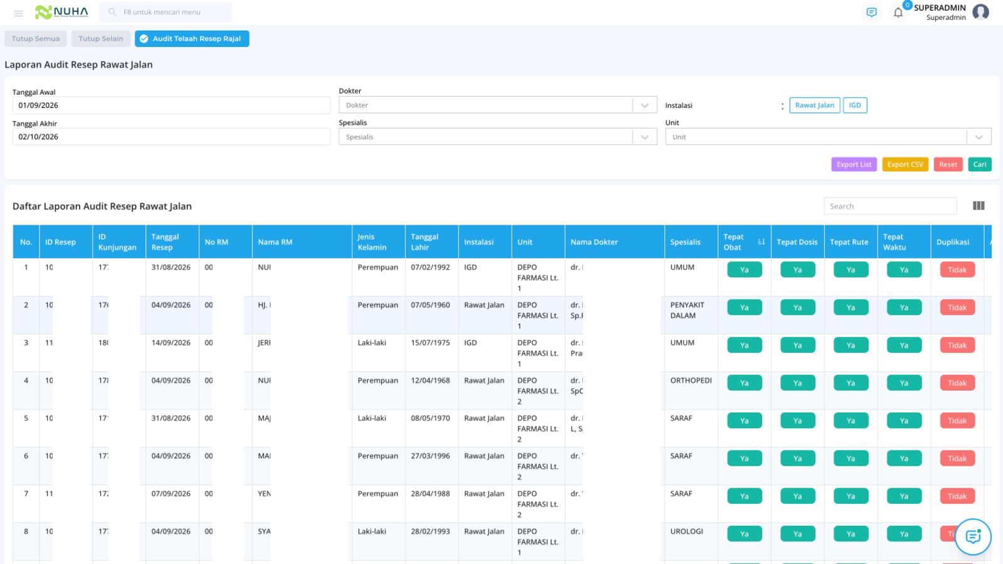Viewport: 1003px width, 564px height.
Task: Click Tidak duplikasi badge in row 1
Action: click(957, 269)
